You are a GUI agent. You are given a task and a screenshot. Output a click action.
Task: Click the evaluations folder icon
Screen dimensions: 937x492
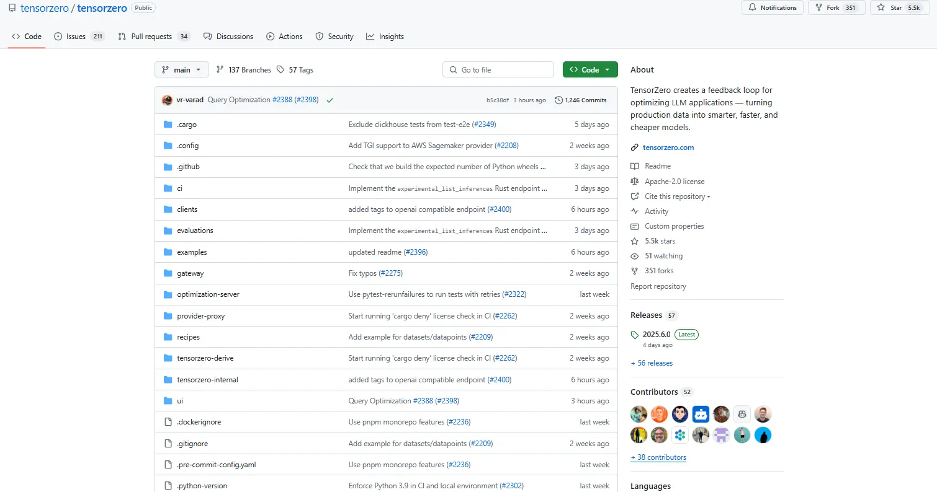168,231
